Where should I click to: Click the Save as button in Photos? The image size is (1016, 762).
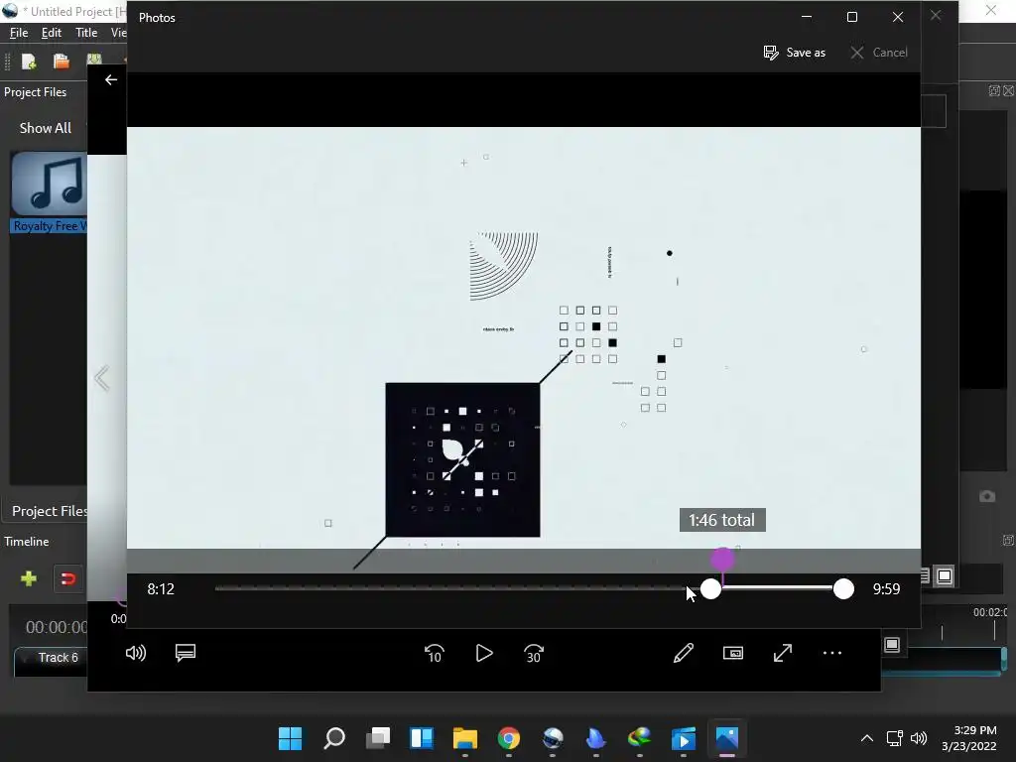click(x=795, y=53)
